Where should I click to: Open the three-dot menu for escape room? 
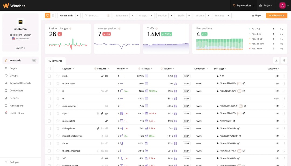pos(284,83)
